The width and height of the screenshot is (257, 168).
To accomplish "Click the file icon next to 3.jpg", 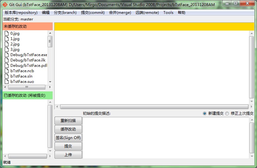I will (x=7, y=49).
